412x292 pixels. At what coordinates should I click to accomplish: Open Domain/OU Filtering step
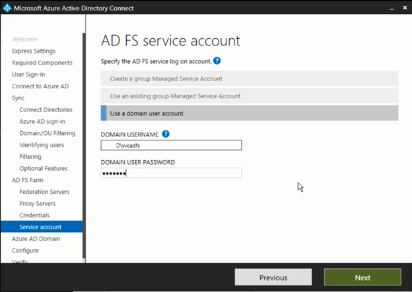click(48, 133)
